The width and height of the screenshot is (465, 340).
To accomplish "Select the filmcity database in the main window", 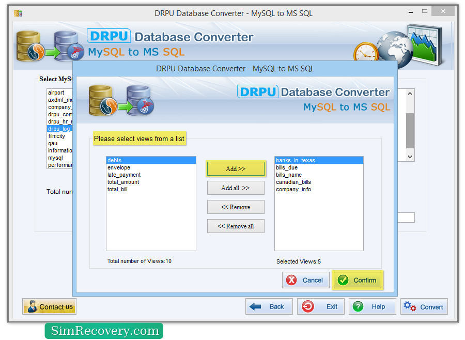I will (59, 136).
